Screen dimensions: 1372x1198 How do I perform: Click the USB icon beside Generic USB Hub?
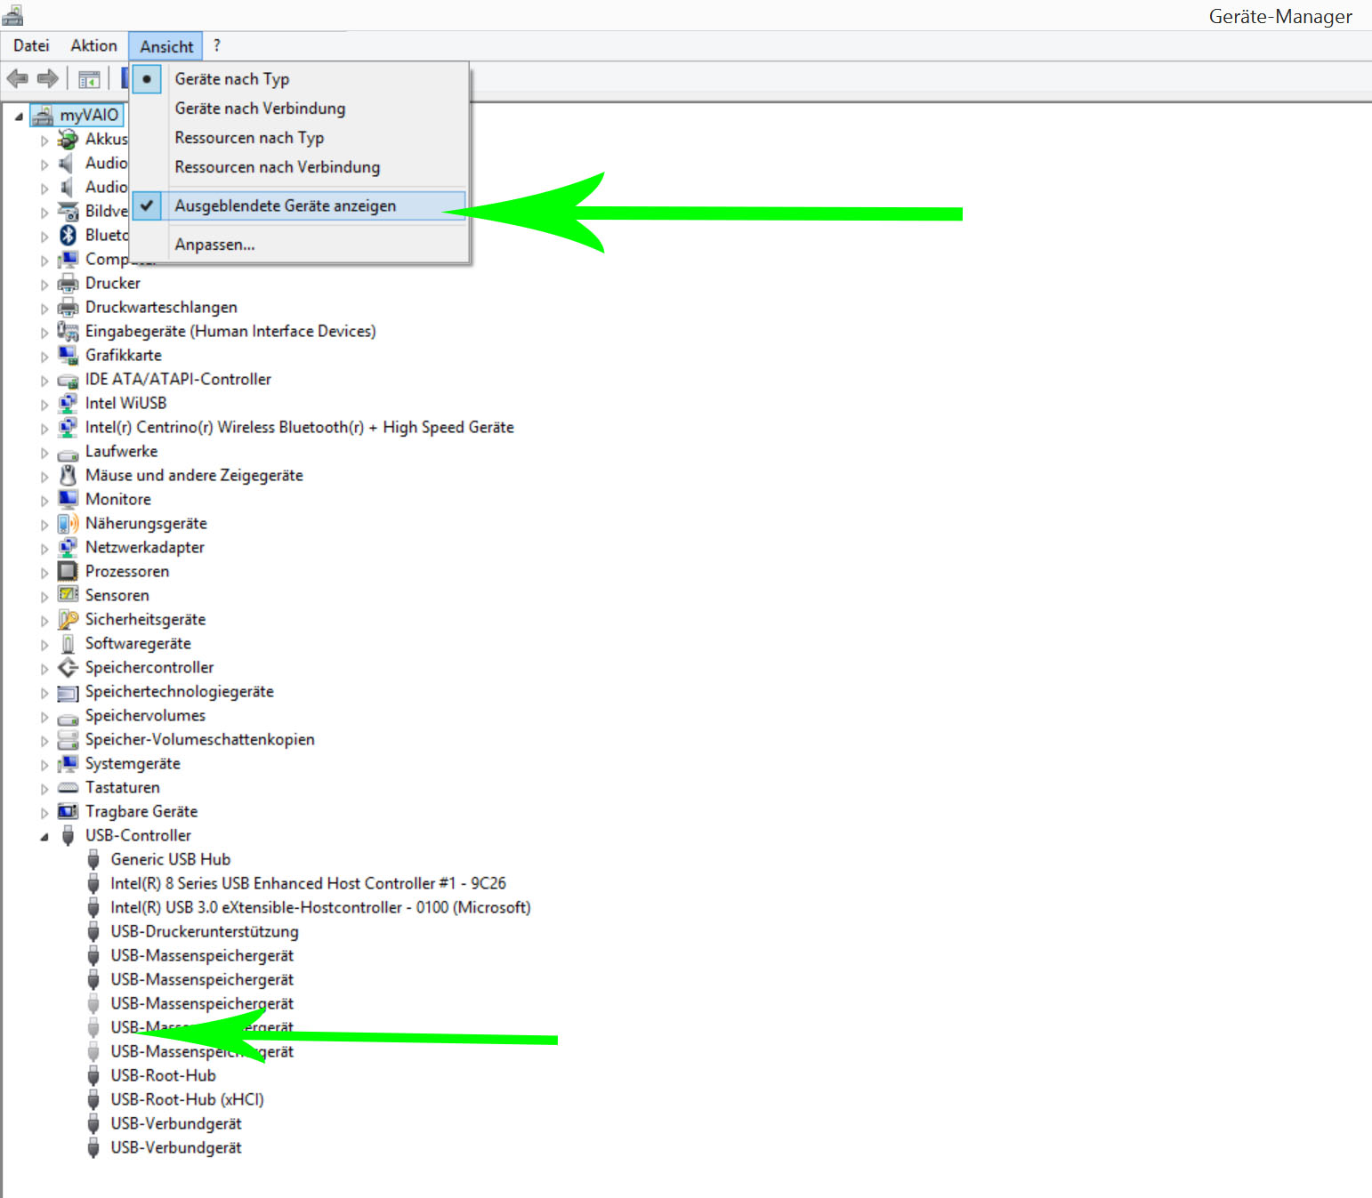coord(93,859)
